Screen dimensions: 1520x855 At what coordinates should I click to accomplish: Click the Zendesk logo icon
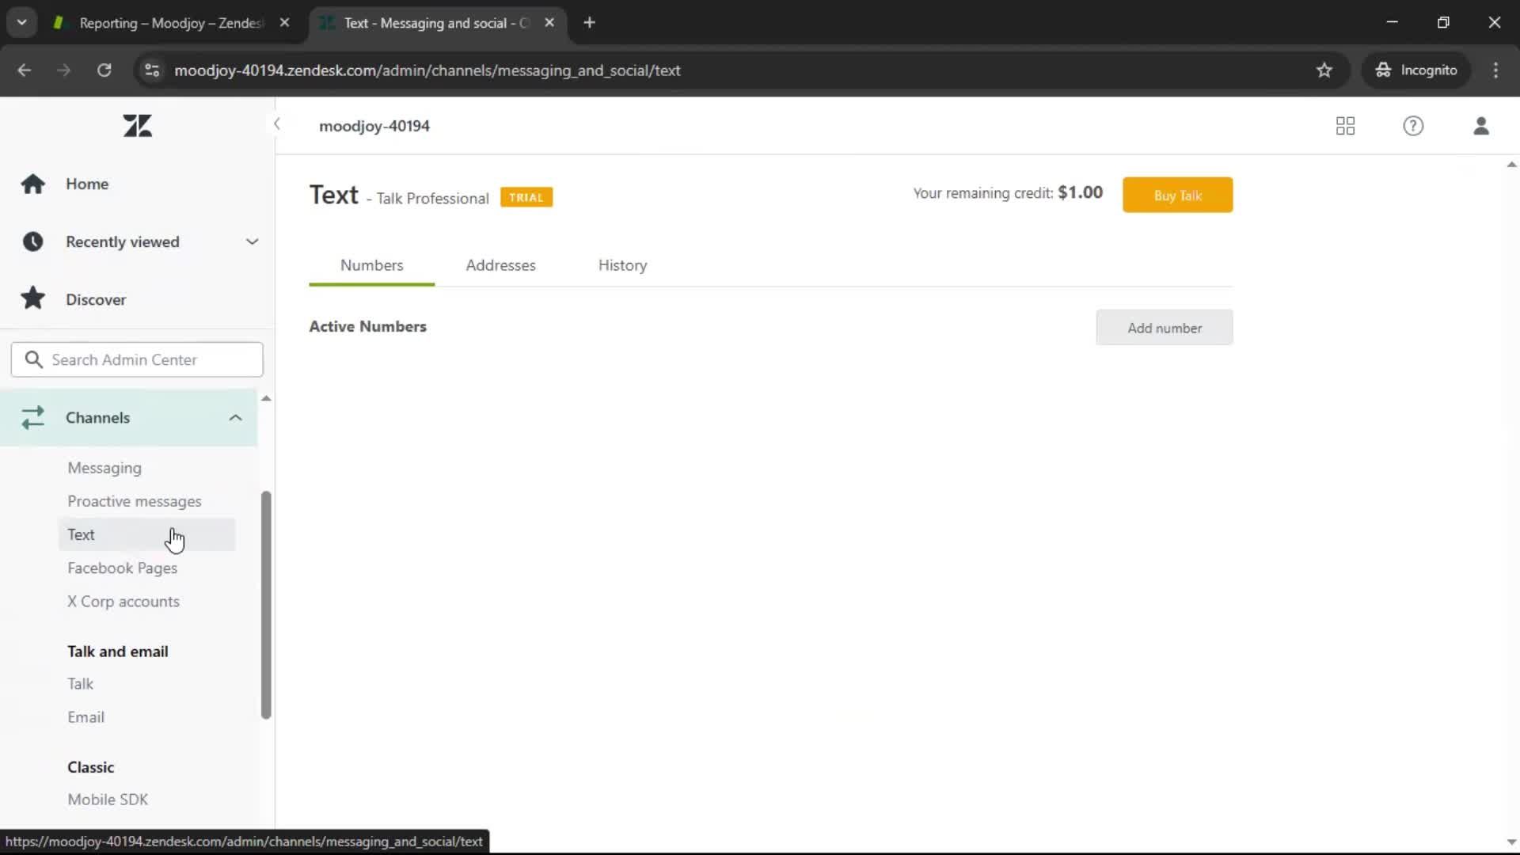137,125
